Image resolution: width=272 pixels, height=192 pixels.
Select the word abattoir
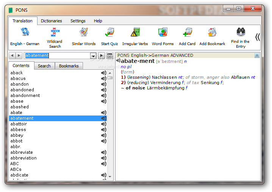point(19,124)
